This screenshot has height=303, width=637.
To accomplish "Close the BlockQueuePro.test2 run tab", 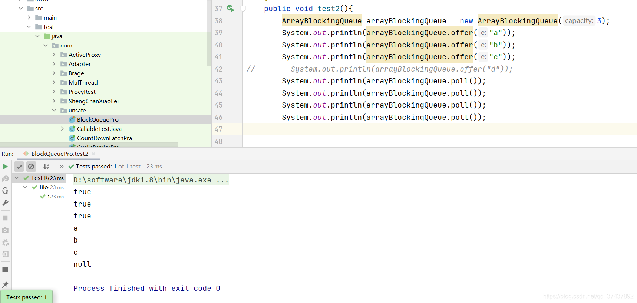I will pos(93,154).
